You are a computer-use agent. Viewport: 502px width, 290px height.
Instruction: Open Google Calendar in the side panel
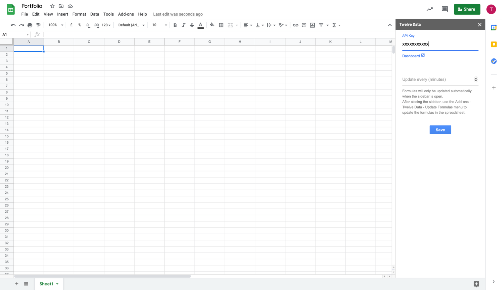click(x=493, y=28)
